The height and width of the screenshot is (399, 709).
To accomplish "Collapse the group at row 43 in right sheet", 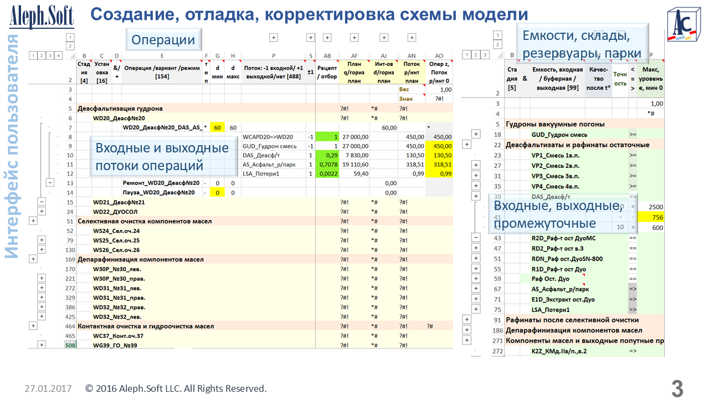I will (475, 238).
